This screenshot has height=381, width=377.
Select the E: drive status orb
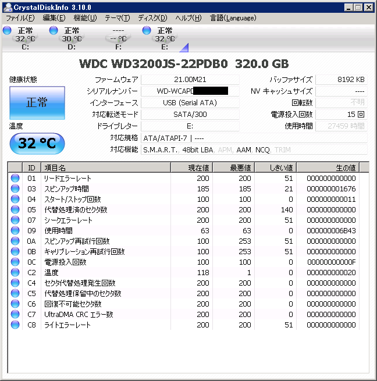click(x=147, y=30)
